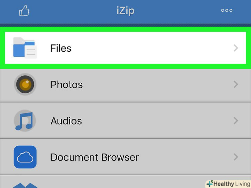Open the Files menu entry label
Image resolution: width=251 pixels, height=188 pixels.
[x=61, y=48]
